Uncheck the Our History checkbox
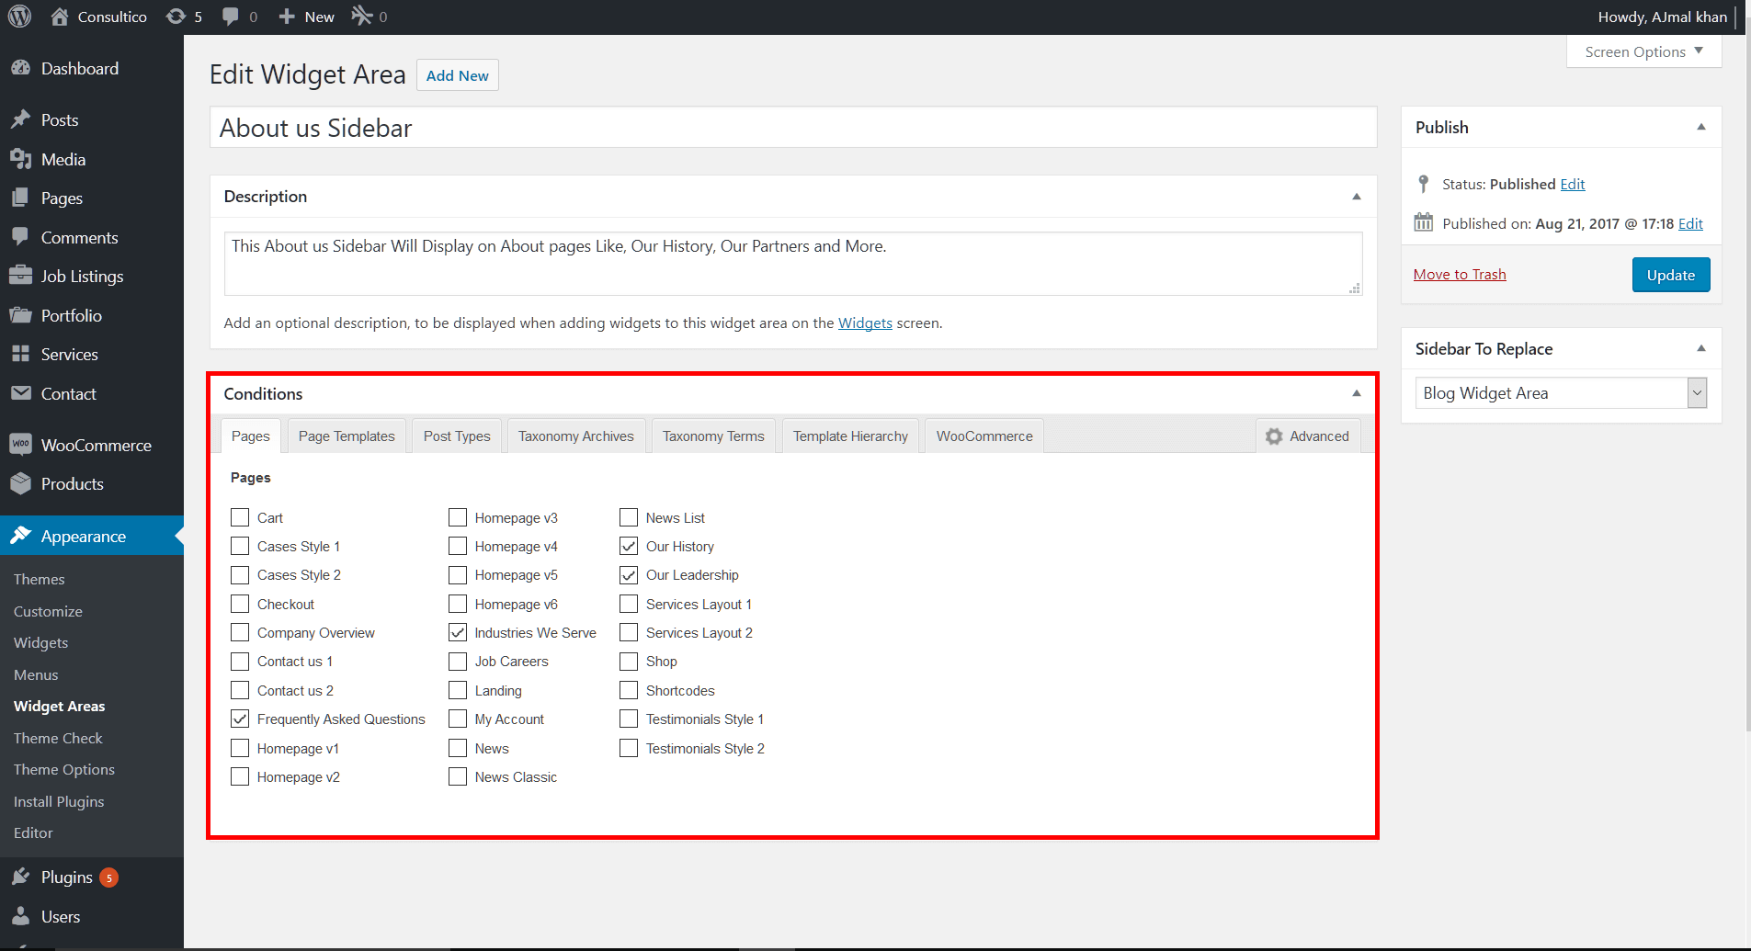The image size is (1751, 951). coord(629,547)
